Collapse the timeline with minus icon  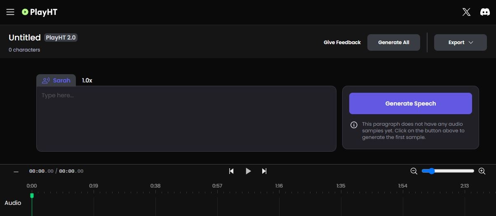(16, 171)
